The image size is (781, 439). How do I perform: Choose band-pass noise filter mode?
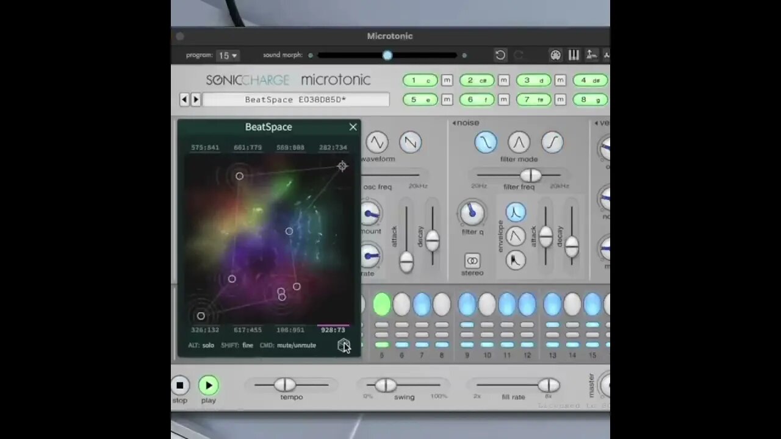click(519, 142)
